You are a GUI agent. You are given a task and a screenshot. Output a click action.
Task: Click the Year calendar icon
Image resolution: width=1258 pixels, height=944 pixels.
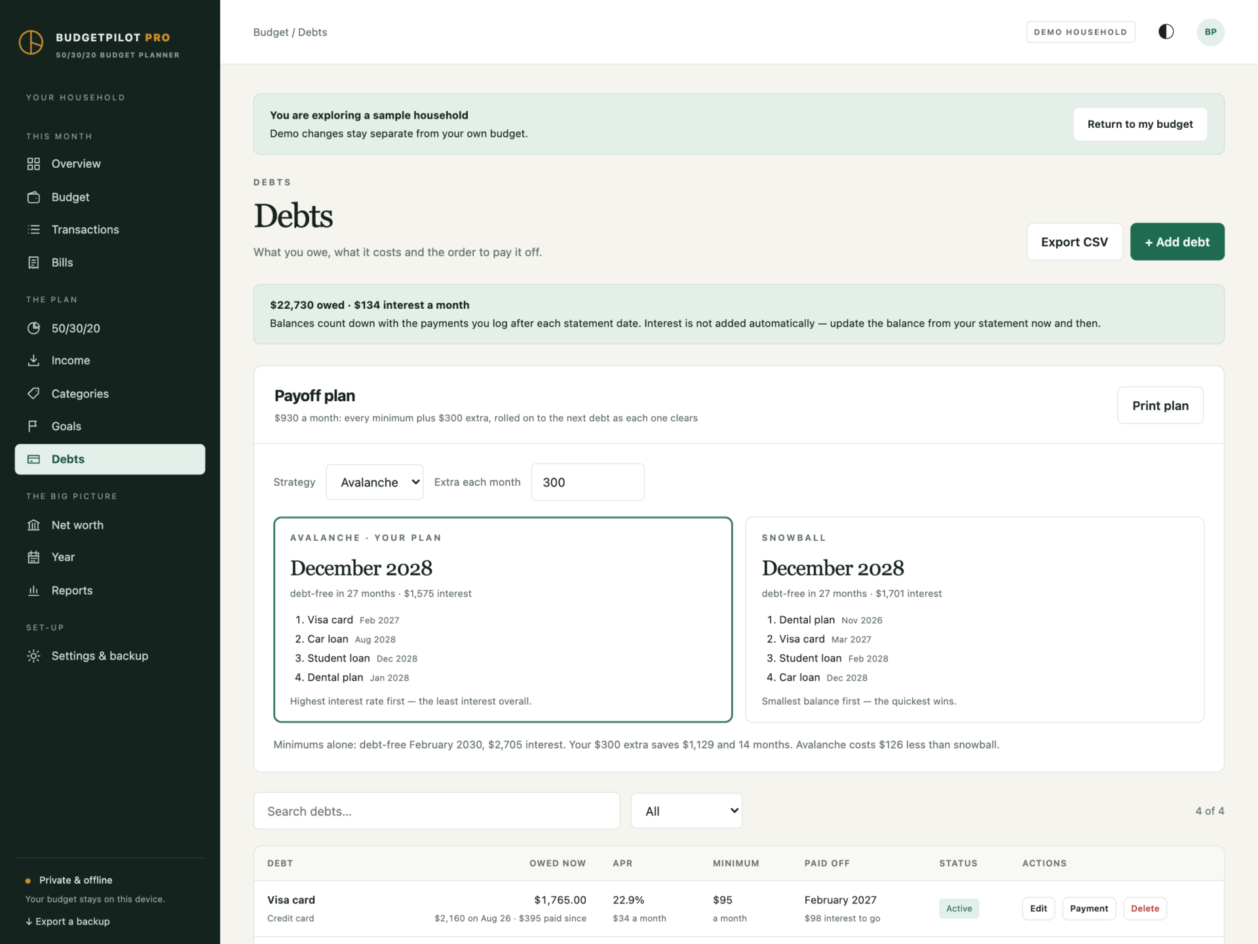pyautogui.click(x=33, y=557)
